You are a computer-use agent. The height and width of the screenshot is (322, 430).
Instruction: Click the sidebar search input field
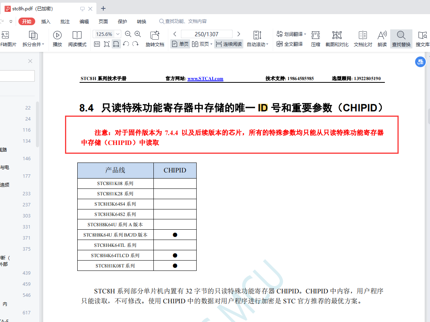coord(17,76)
